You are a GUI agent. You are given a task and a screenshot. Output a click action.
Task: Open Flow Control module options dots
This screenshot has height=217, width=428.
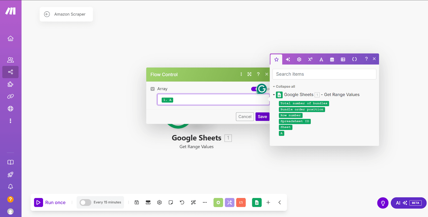click(x=241, y=74)
